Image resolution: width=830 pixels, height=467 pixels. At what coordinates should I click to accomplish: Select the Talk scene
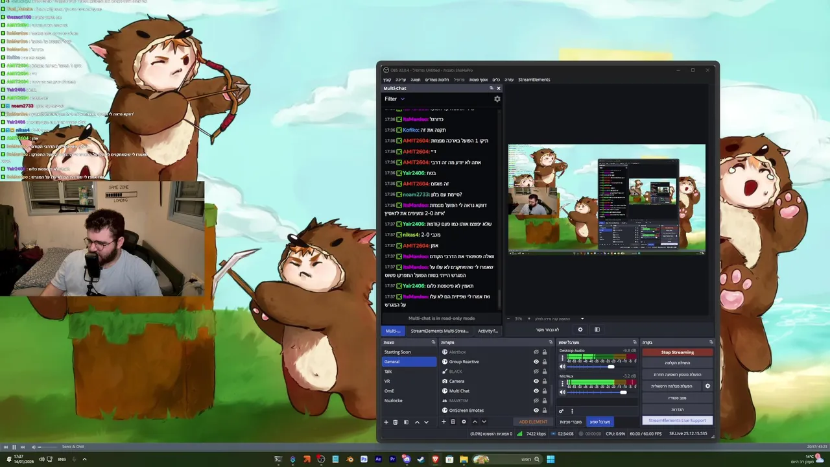[x=410, y=372]
